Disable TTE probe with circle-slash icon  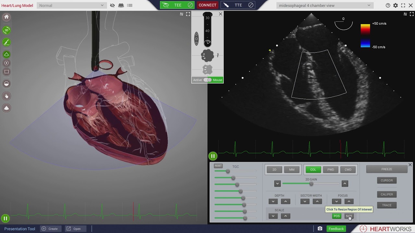251,5
